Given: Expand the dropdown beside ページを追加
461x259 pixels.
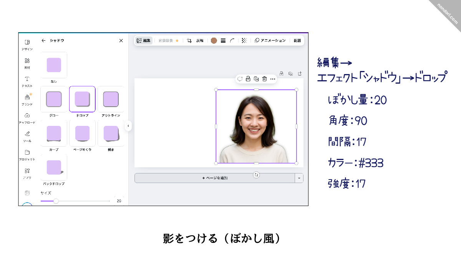Looking at the screenshot, I should point(299,178).
